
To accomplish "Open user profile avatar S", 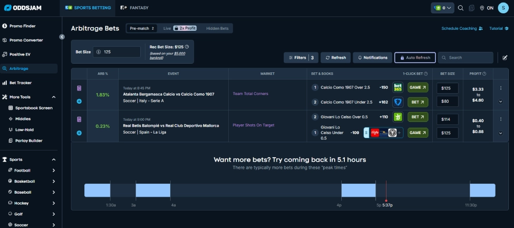I will tap(502, 8).
